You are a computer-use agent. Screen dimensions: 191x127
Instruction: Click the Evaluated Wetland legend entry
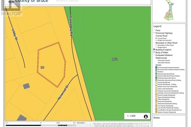(164, 55)
